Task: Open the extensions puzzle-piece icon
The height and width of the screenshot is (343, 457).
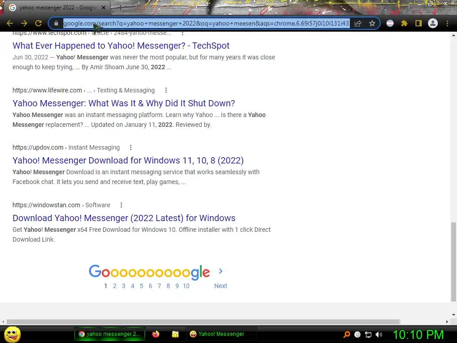Action: 404,23
